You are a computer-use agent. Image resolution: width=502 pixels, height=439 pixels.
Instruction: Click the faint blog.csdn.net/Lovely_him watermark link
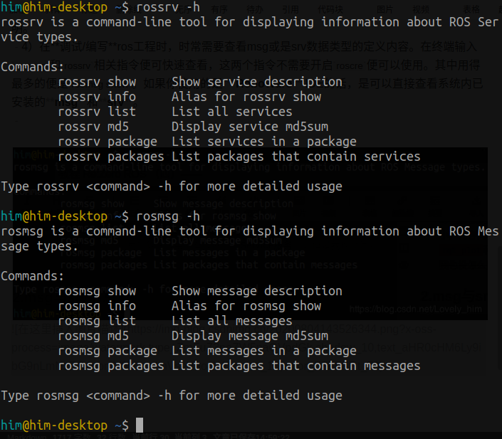coord(416,309)
